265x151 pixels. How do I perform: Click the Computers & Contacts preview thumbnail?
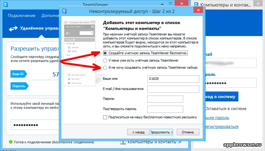tap(79, 53)
